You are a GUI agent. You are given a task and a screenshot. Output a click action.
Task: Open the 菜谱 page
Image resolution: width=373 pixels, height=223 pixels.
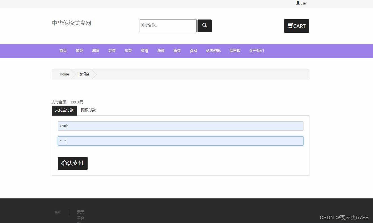click(144, 51)
